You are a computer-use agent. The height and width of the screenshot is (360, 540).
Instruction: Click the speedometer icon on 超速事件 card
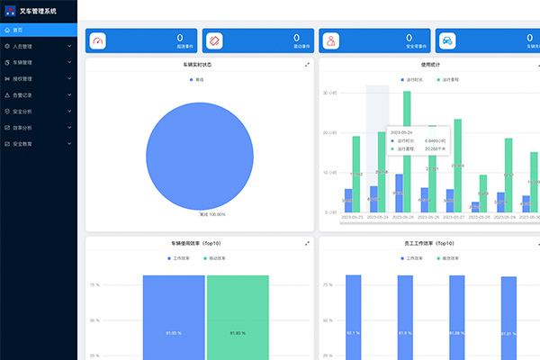98,41
